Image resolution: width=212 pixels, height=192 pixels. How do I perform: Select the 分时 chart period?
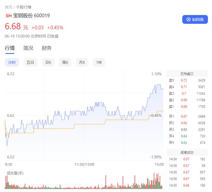click(x=12, y=63)
